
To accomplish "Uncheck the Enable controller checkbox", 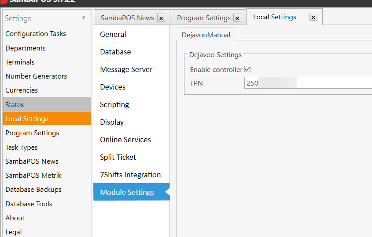I will tap(247, 69).
